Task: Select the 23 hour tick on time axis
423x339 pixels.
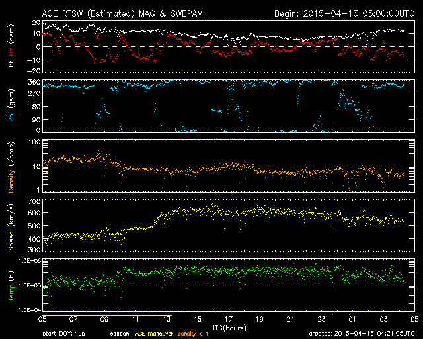Action: pos(320,318)
